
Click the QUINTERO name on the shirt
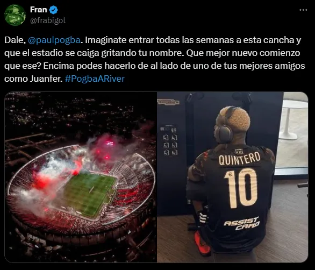coord(239,158)
